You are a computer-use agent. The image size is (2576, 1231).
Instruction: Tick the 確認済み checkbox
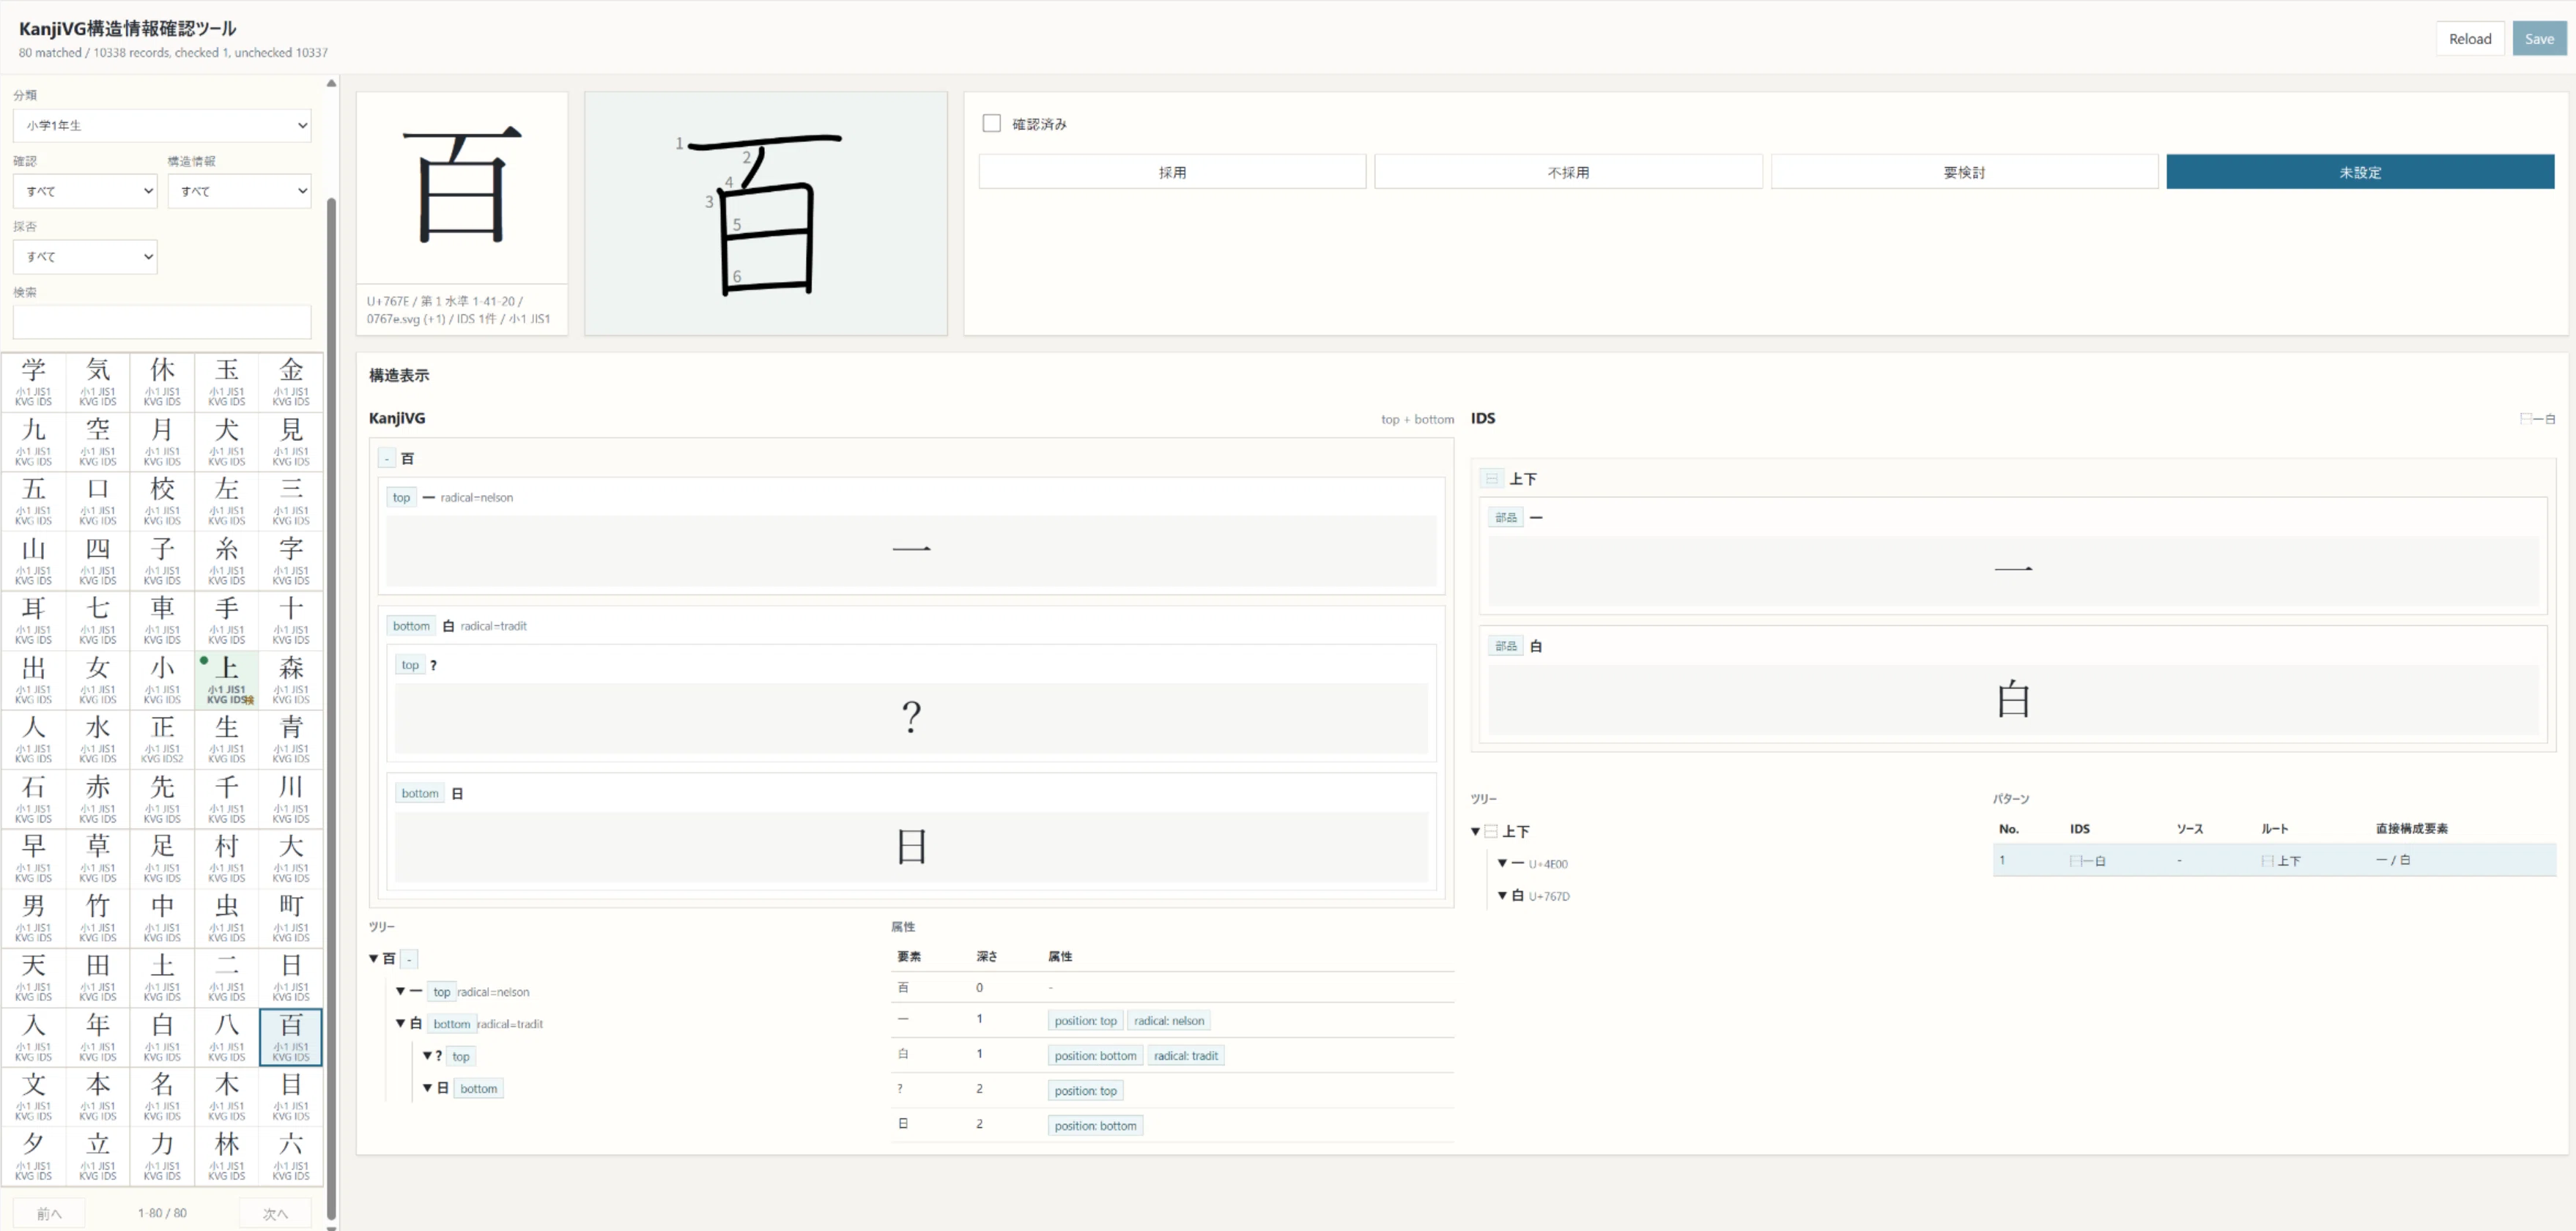(991, 123)
